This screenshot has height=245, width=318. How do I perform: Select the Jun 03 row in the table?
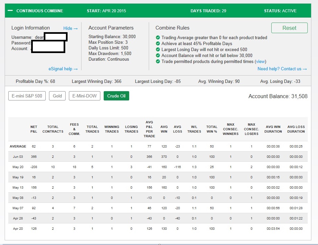coord(18,157)
